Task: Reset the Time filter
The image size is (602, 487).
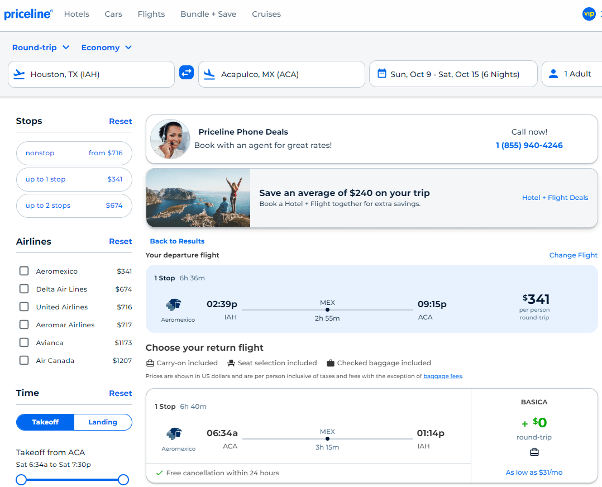Action: (121, 393)
